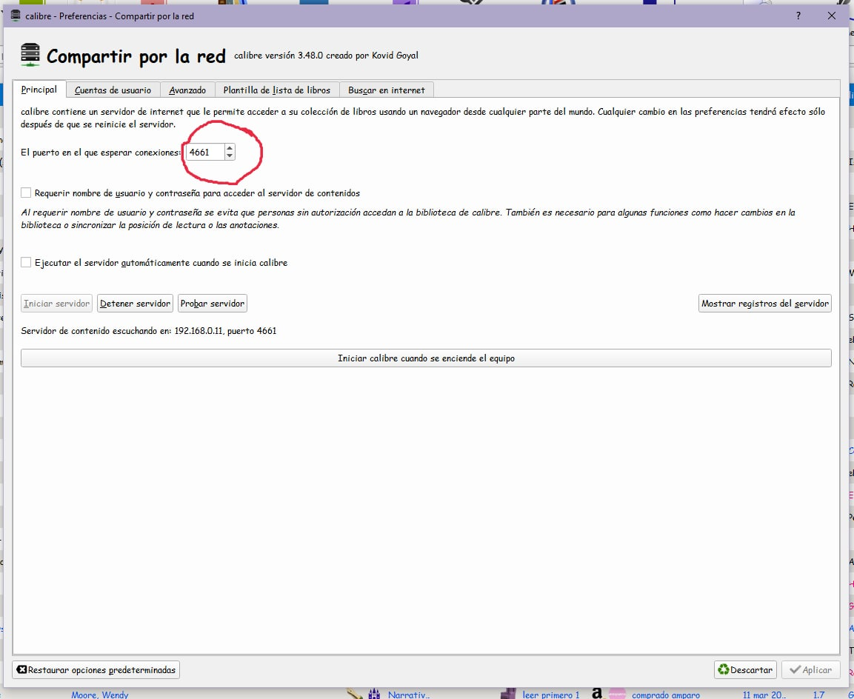Click server status text '192.168.0.11, puerto 4661'

click(x=225, y=330)
